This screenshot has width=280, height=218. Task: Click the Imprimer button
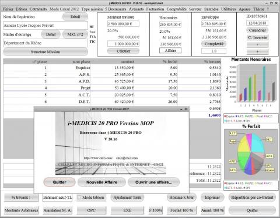tap(212, 198)
